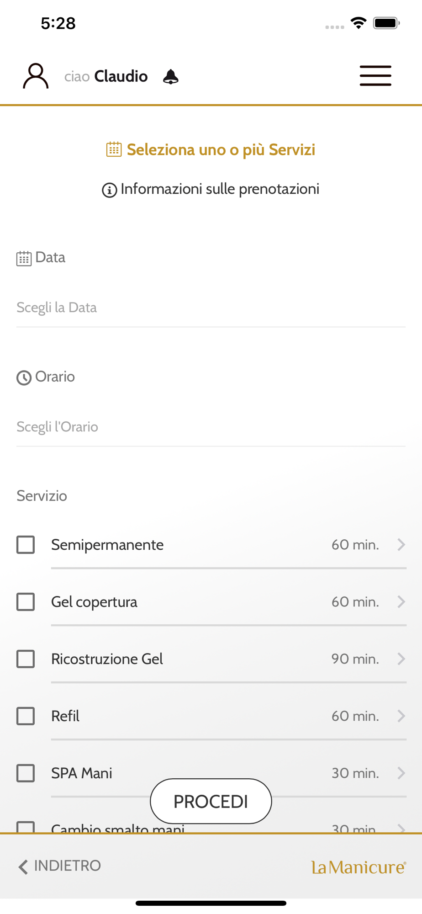Open SPA Mani details arrow
The width and height of the screenshot is (422, 914).
point(401,773)
